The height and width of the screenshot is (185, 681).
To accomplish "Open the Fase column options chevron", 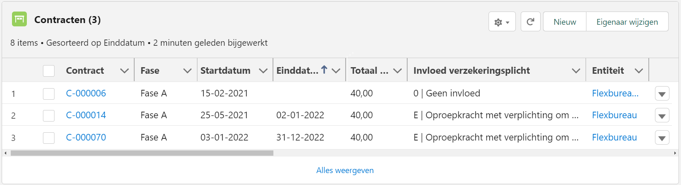I will tap(187, 71).
